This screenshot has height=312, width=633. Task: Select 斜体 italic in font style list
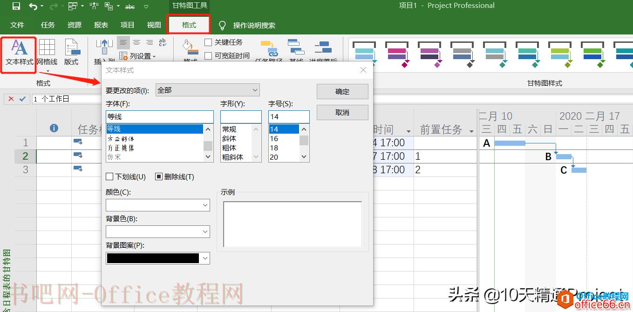(236, 138)
